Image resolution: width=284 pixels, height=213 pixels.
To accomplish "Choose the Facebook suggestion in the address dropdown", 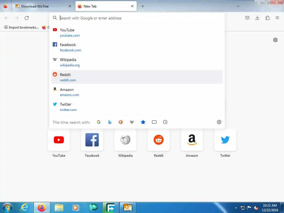I will click(137, 47).
